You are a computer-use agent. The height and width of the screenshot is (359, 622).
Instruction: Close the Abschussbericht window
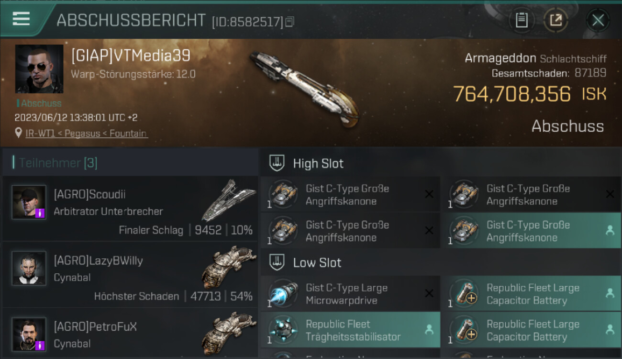[598, 21]
